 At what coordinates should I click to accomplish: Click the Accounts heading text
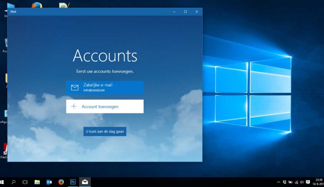click(x=105, y=56)
